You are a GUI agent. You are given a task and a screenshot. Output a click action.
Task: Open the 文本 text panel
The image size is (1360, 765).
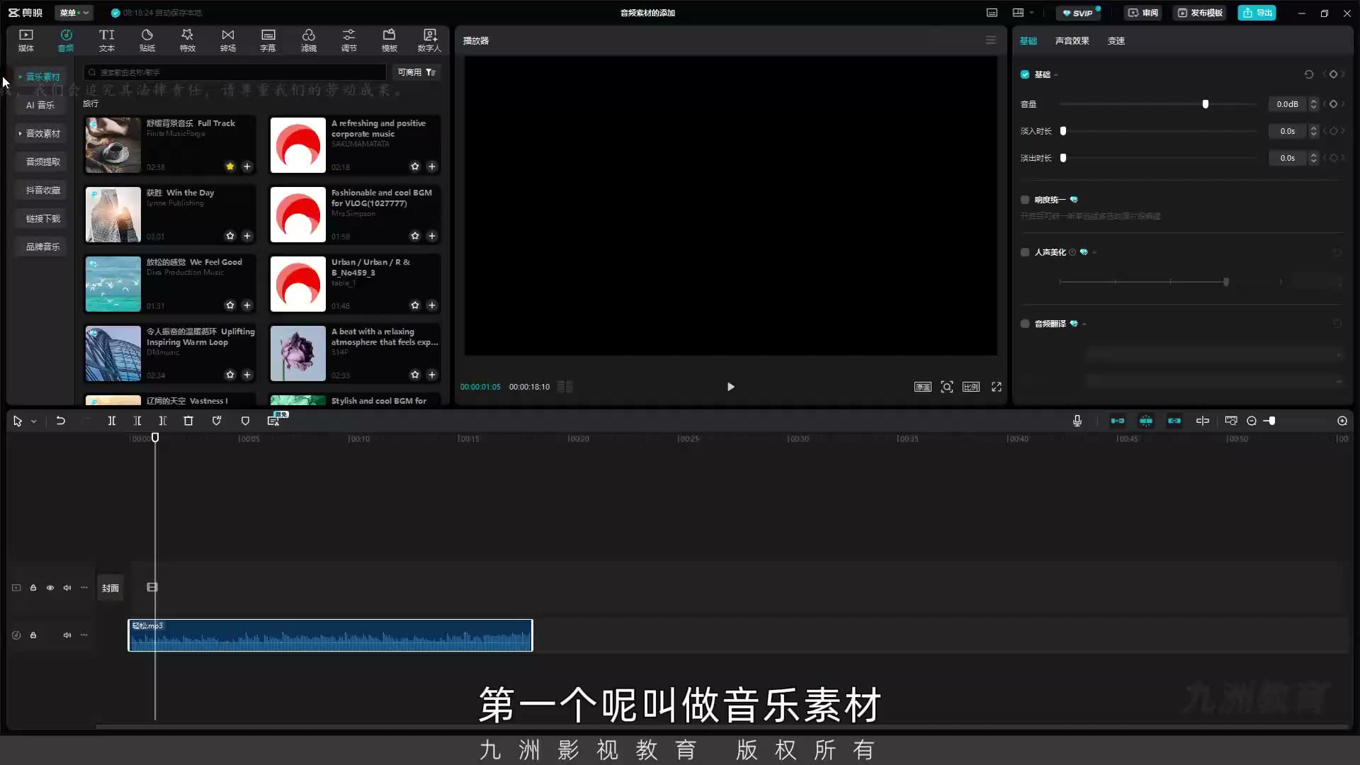coord(106,40)
